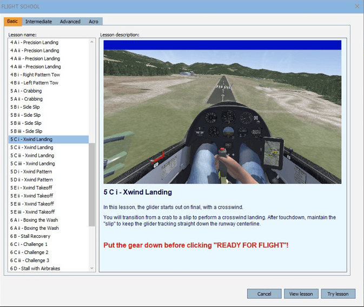Switch to the Intermediate tab
Image resolution: width=364 pixels, height=307 pixels.
(38, 22)
